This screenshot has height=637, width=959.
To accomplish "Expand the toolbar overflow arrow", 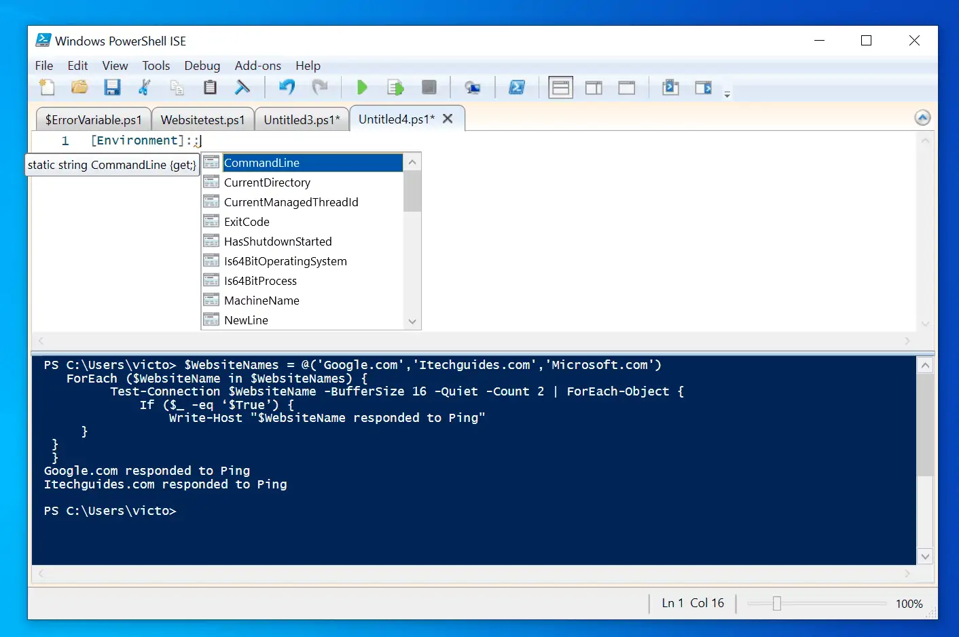I will pos(727,94).
